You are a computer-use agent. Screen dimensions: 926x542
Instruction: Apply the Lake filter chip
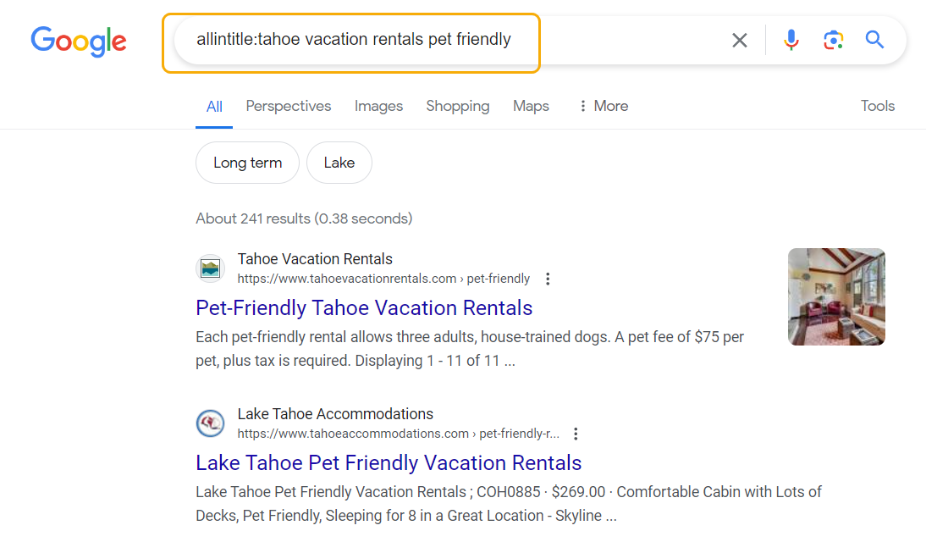pyautogui.click(x=339, y=163)
